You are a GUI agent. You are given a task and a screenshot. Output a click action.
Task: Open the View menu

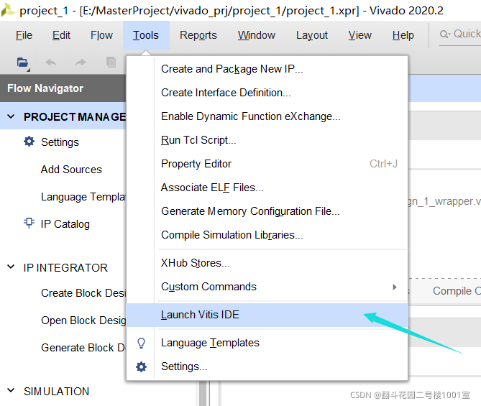pyautogui.click(x=359, y=35)
